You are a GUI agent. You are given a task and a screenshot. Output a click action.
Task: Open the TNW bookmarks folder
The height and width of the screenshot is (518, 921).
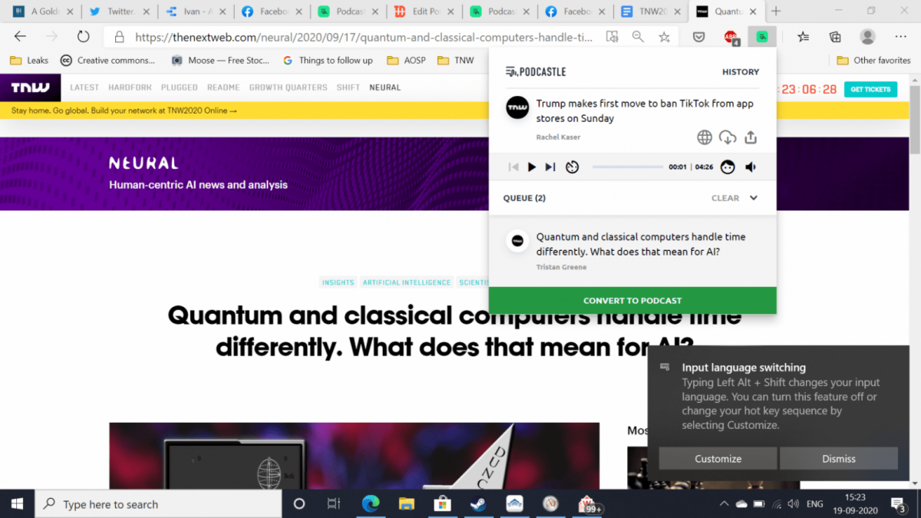coord(455,61)
